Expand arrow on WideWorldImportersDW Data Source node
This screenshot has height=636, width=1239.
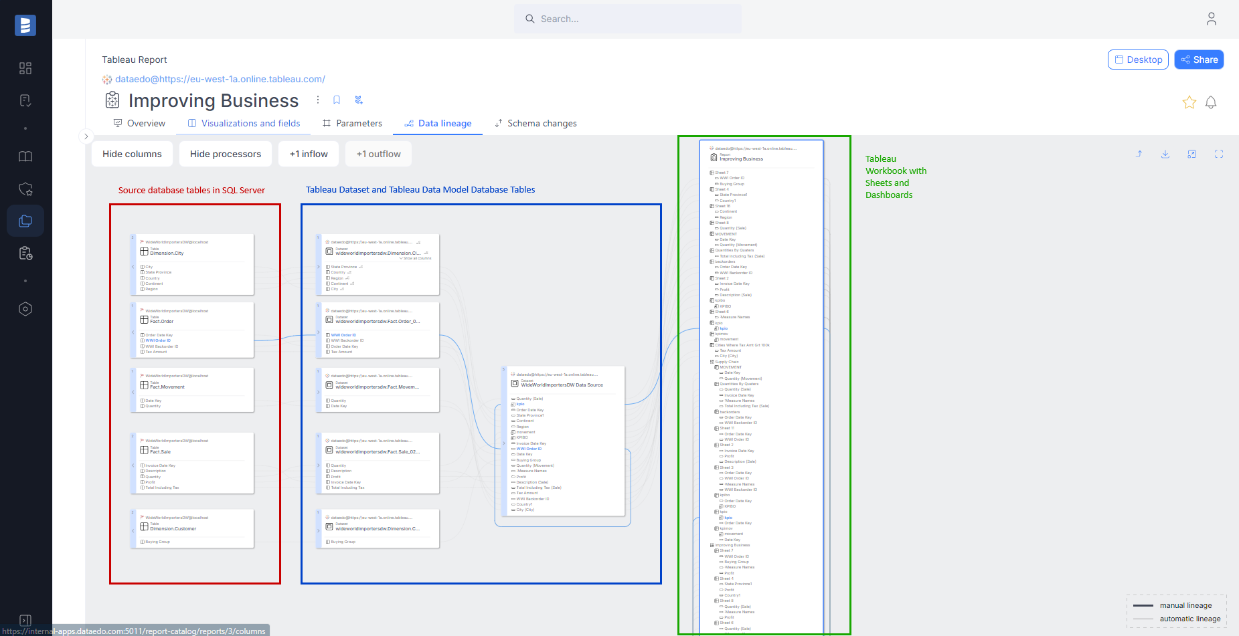503,442
